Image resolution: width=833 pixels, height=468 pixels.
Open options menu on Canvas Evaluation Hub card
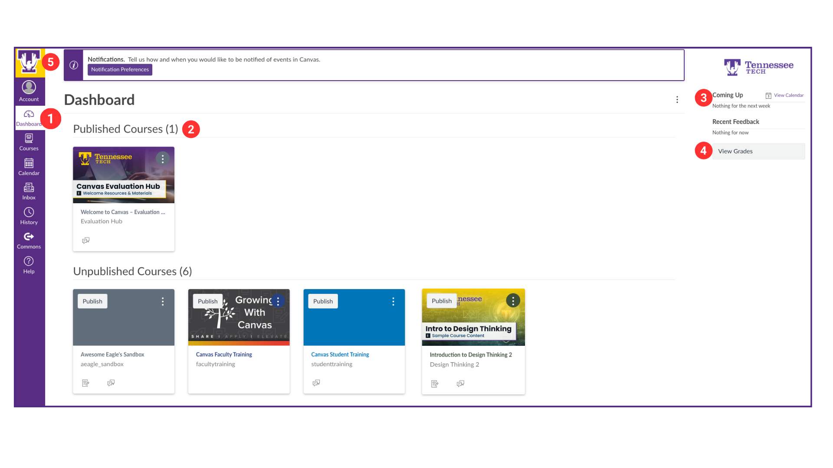point(163,158)
